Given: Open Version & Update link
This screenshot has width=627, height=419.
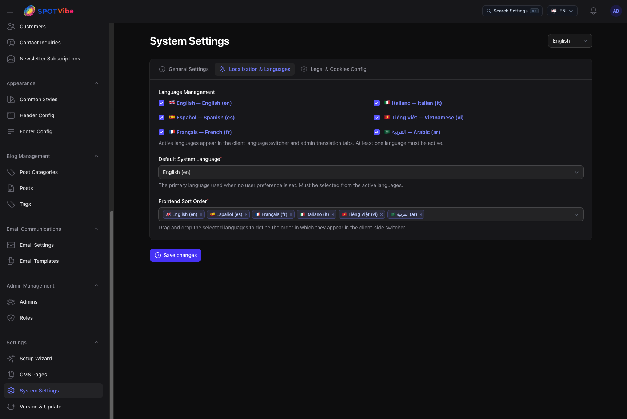Looking at the screenshot, I should click(53, 407).
